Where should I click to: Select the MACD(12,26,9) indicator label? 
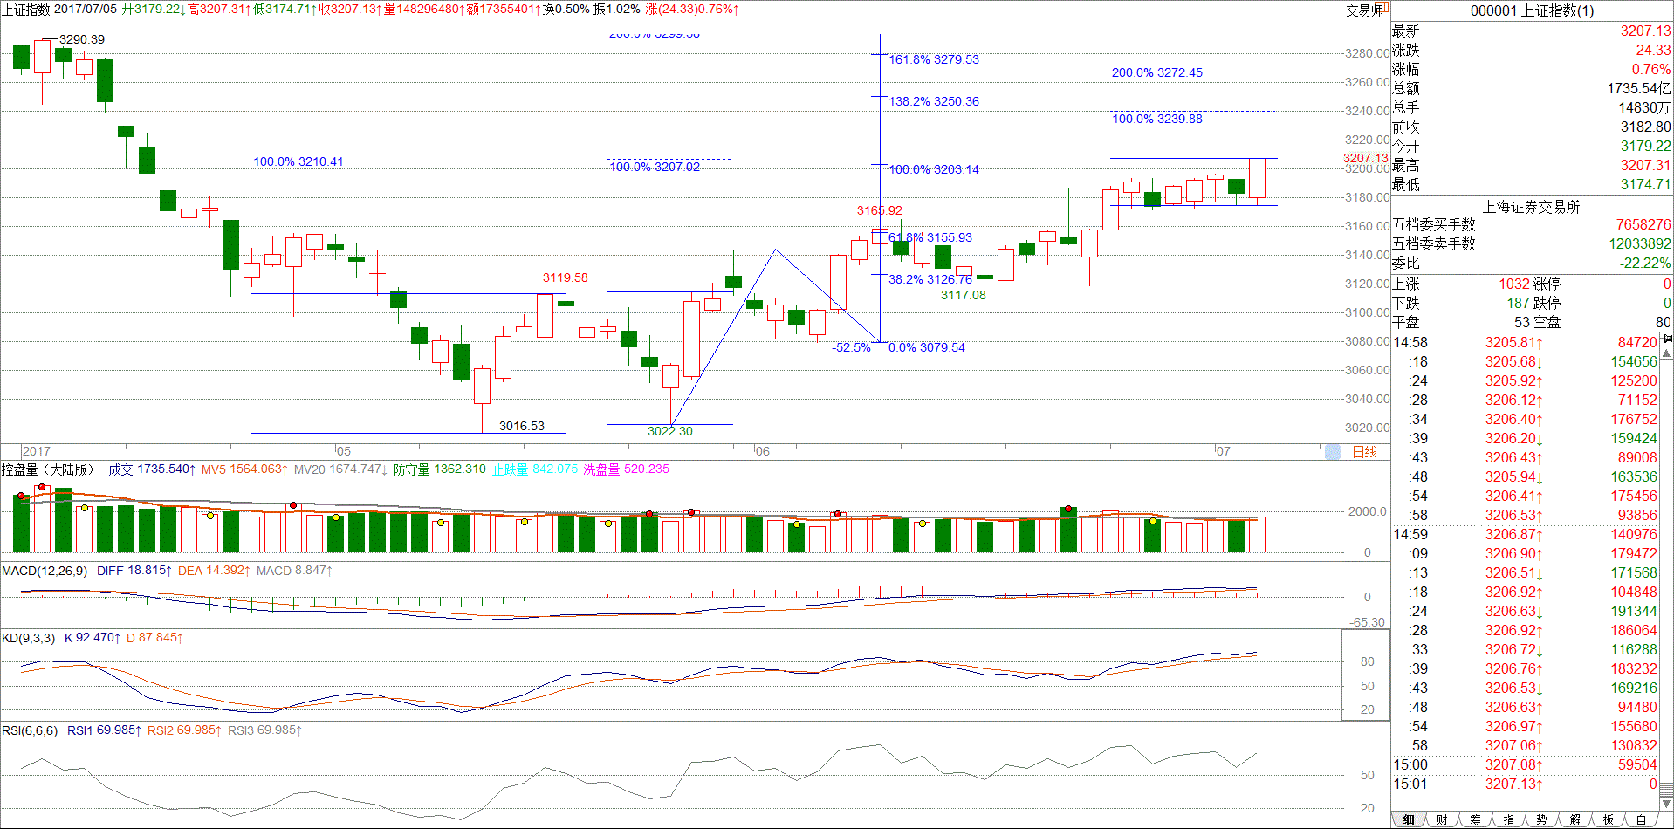45,571
